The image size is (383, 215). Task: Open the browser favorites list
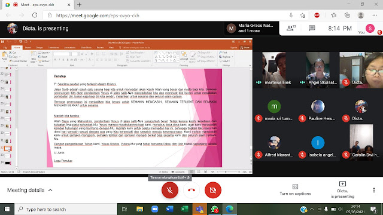334,16
